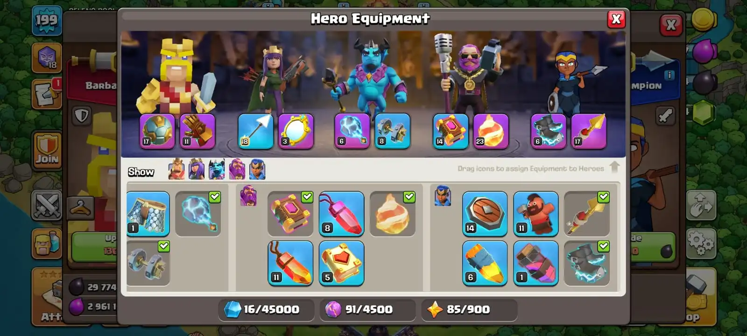Pick the level 1 chainmail equipment
This screenshot has width=747, height=336.
[148, 214]
